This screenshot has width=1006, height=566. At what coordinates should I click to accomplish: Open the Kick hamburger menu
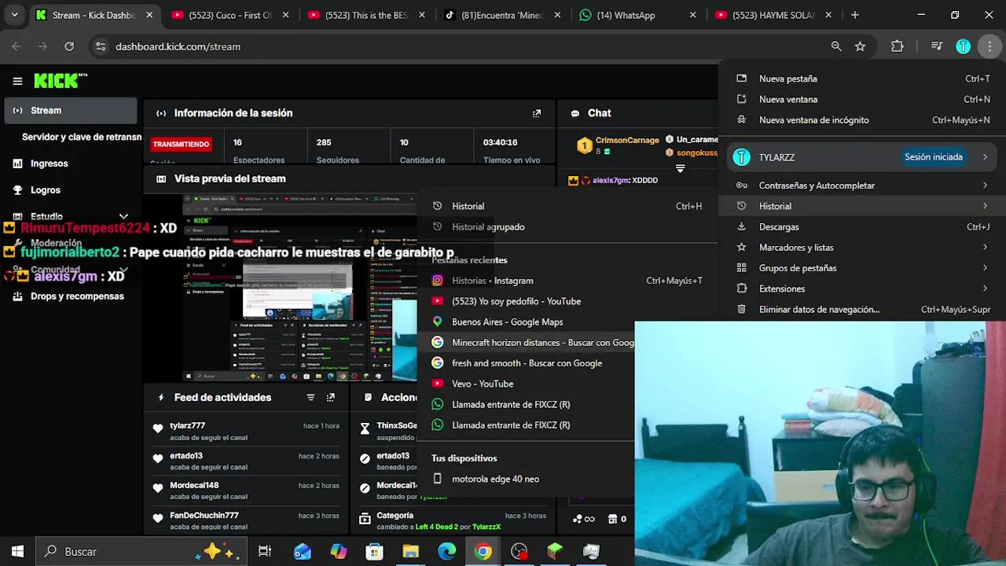click(x=17, y=81)
